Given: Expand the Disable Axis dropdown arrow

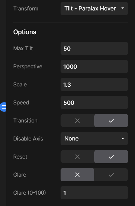Looking at the screenshot, I should [123, 139].
